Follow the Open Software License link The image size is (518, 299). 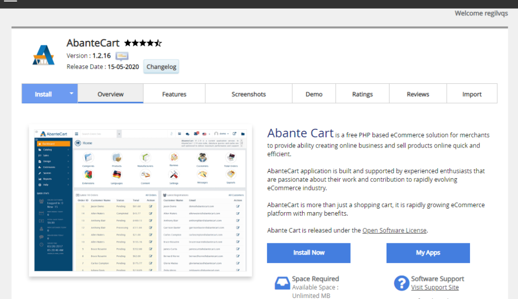pos(394,230)
